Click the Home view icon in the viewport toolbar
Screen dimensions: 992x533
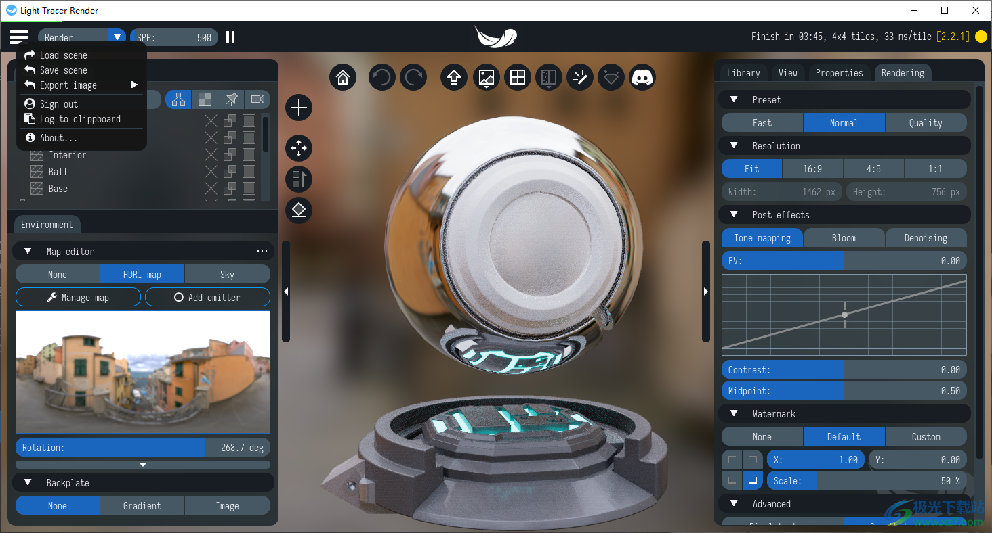[342, 76]
